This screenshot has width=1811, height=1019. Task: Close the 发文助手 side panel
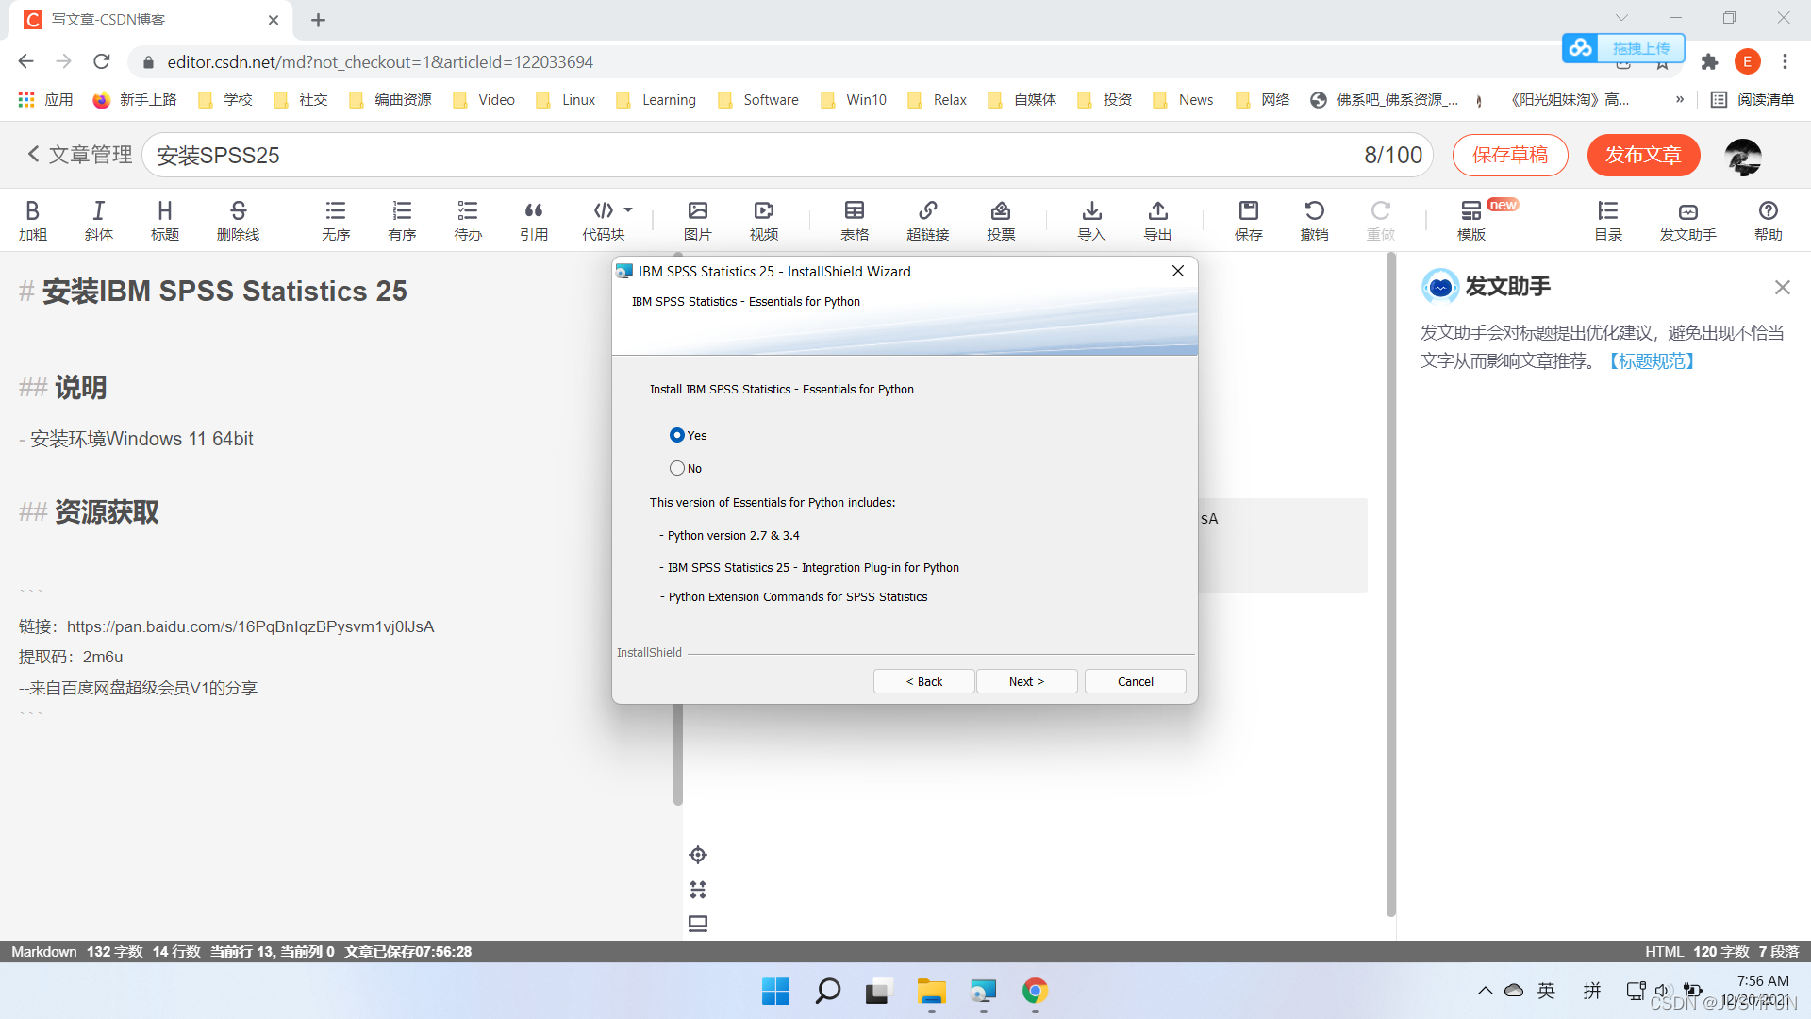1782,287
